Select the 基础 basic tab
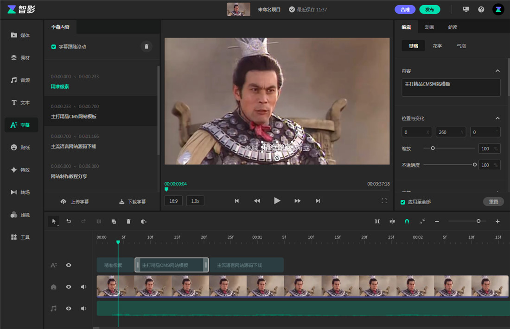This screenshot has height=329, width=510. [x=414, y=46]
